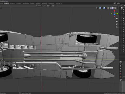Open the UV Editing workspace tab
125x94 pixels.
pyautogui.click(x=18, y=3)
